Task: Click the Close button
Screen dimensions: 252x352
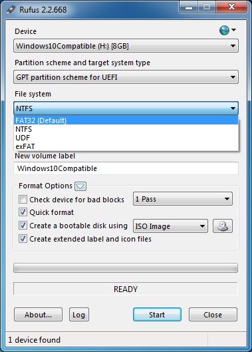Action: click(213, 315)
